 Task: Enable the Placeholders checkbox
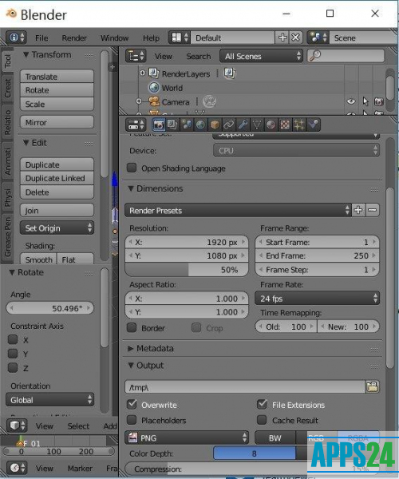click(x=132, y=420)
